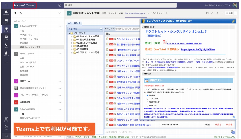Open the Calendar icon in the sidebar
Screen dimensions: 241x139
pyautogui.click(x=6, y=37)
